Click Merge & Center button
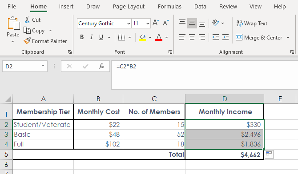The height and width of the screenshot is (174, 298). pyautogui.click(x=259, y=37)
